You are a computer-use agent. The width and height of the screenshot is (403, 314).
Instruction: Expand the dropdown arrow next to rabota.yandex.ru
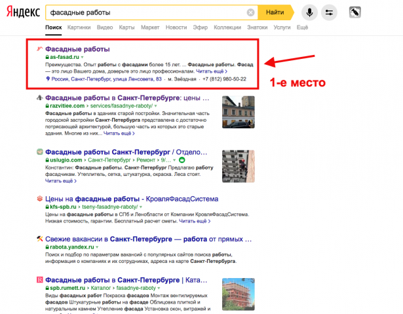97,247
